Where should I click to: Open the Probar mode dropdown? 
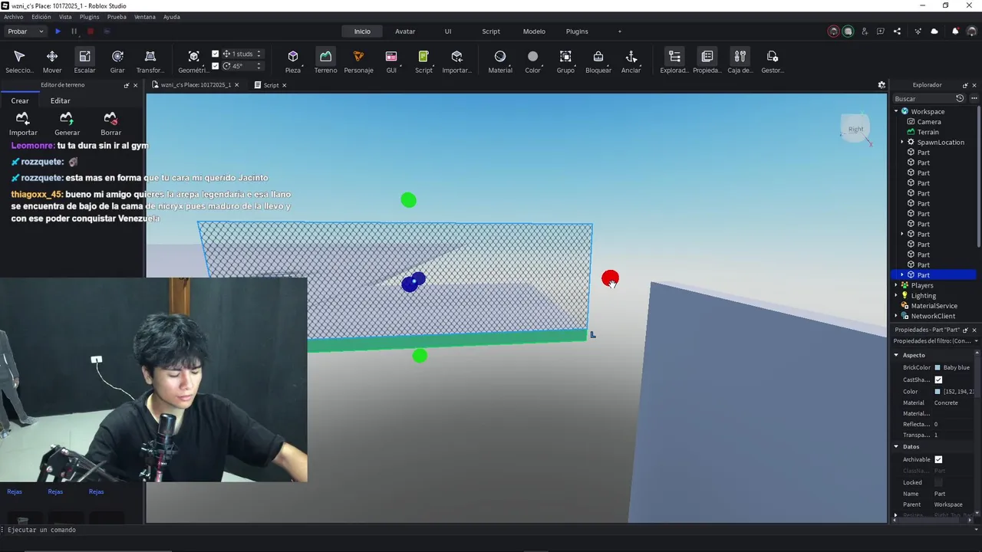coord(25,31)
